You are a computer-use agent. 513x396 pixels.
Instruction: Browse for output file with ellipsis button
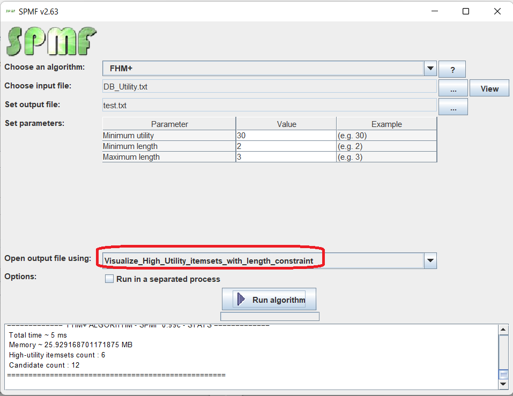453,107
